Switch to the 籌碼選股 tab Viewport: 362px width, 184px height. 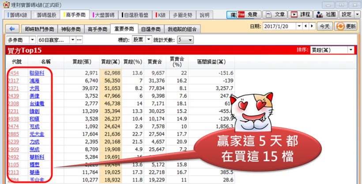tap(45, 15)
